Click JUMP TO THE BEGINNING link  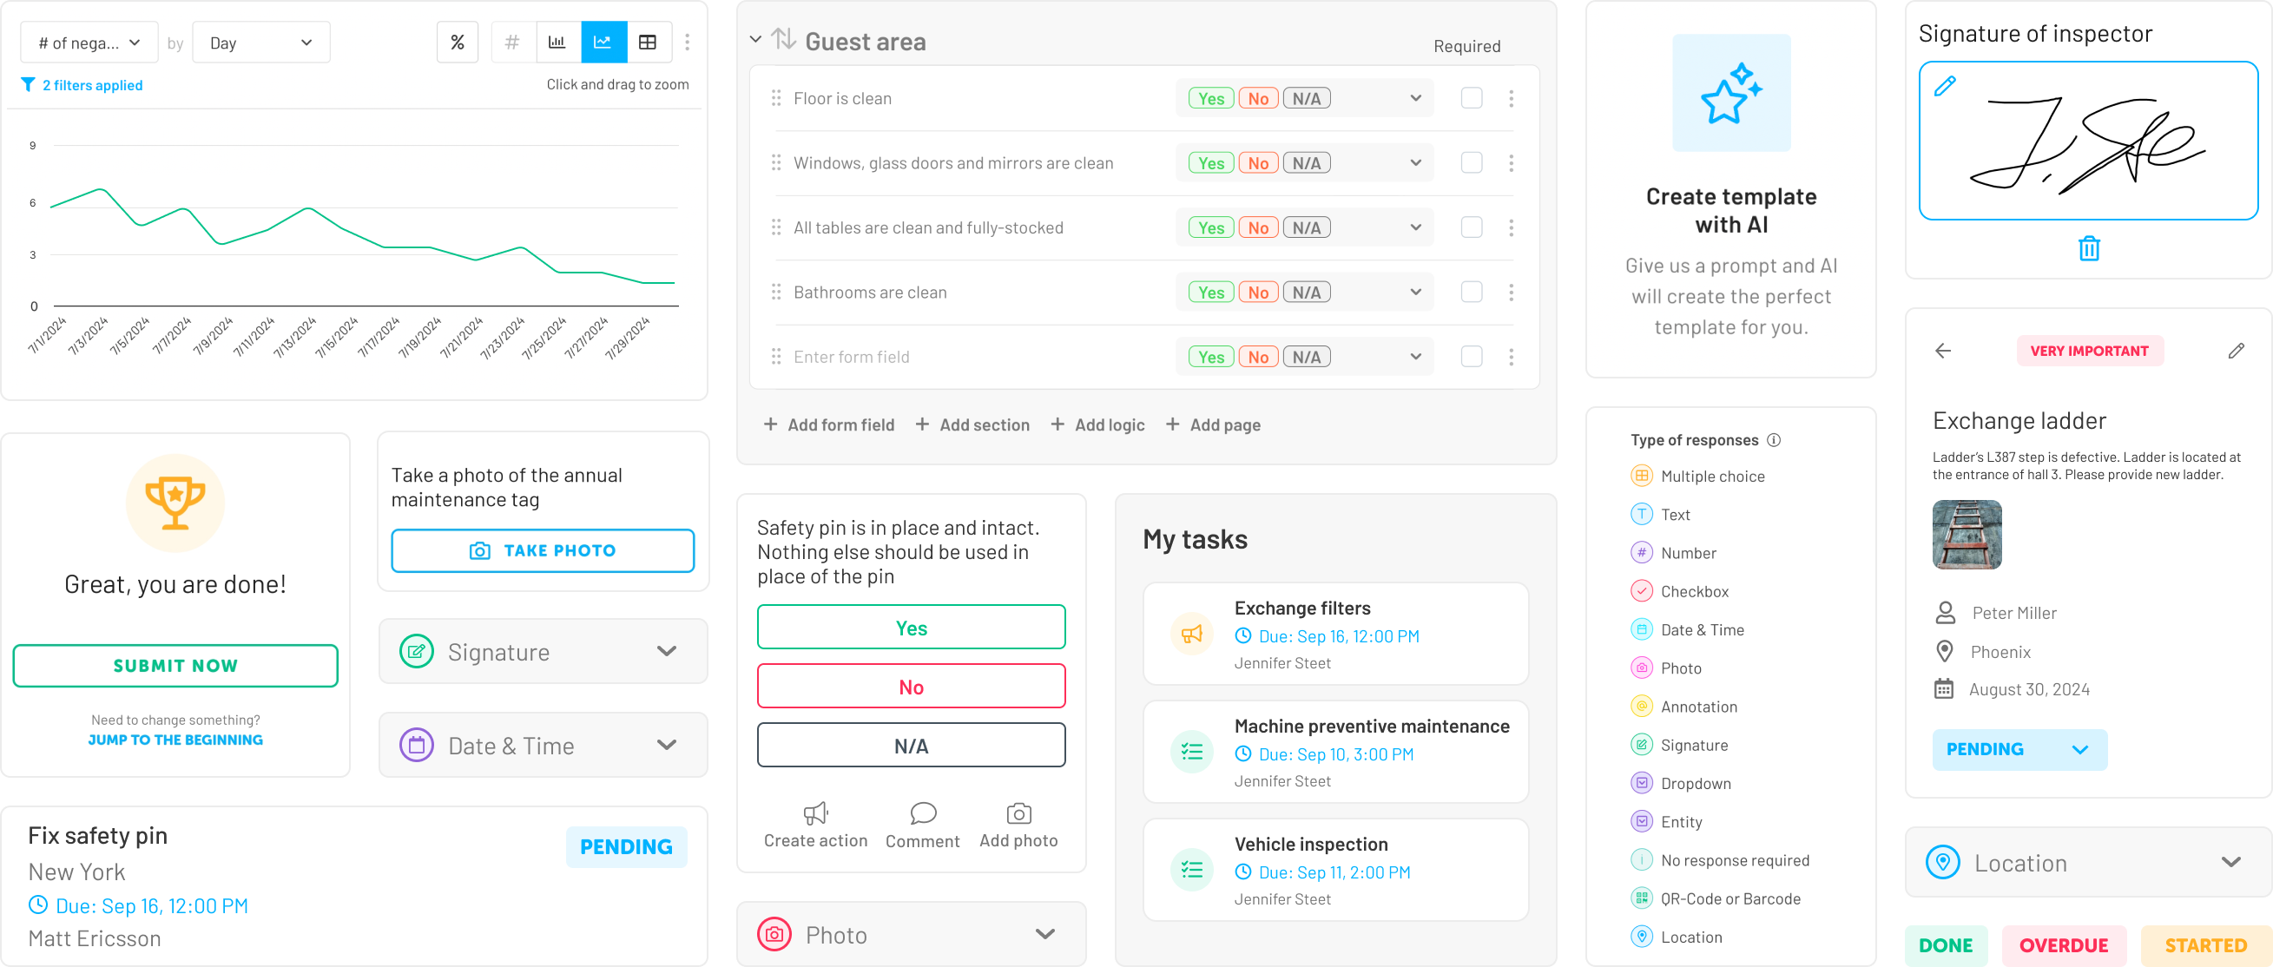[175, 740]
